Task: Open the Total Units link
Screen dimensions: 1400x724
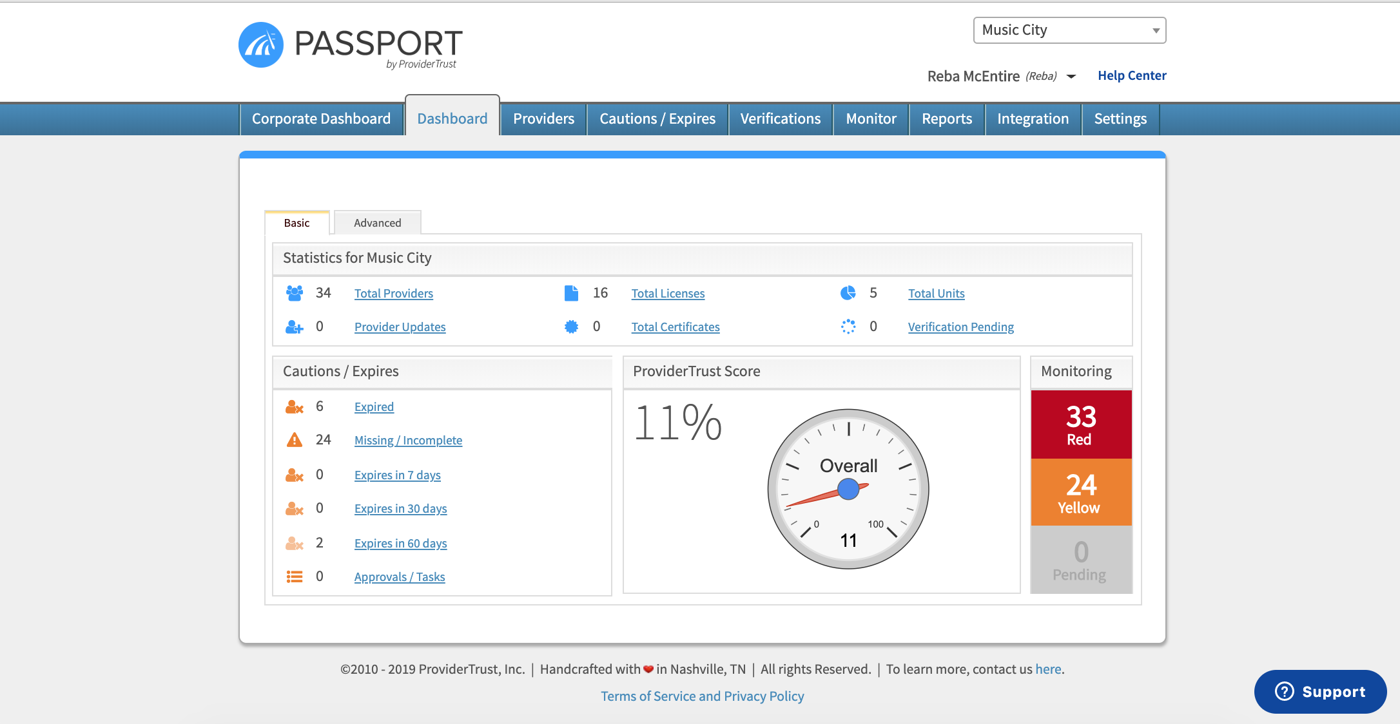Action: (937, 294)
